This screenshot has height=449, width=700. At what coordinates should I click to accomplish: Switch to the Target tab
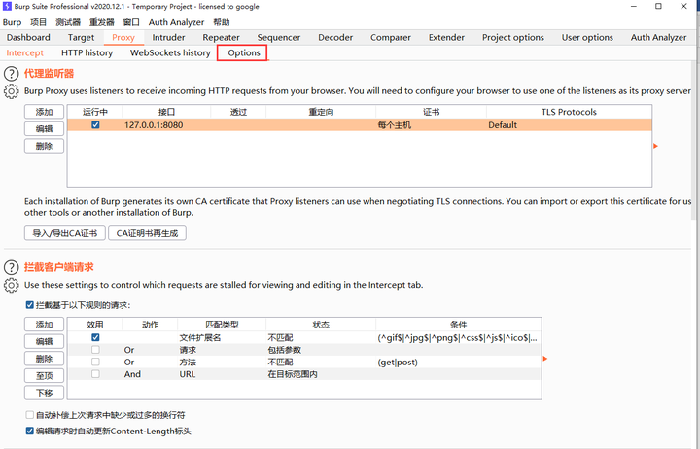tap(81, 38)
